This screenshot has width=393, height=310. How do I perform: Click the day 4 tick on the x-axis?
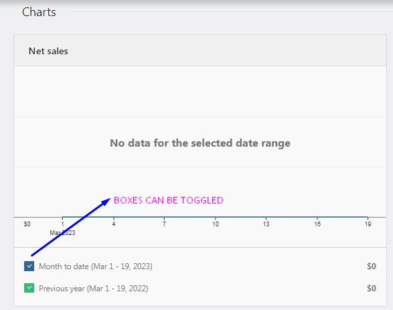114,224
